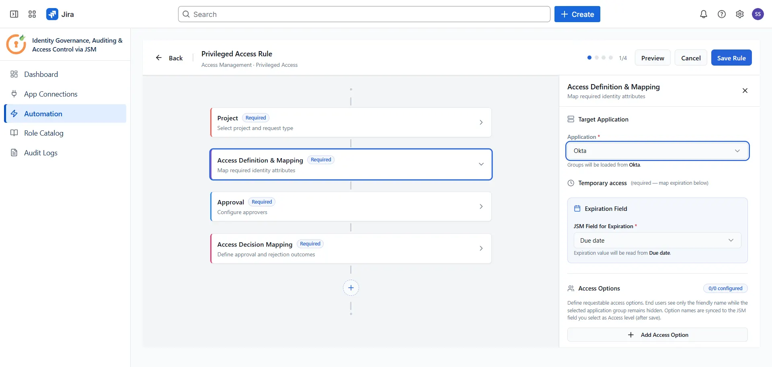Cancel the rule editing

coord(691,58)
